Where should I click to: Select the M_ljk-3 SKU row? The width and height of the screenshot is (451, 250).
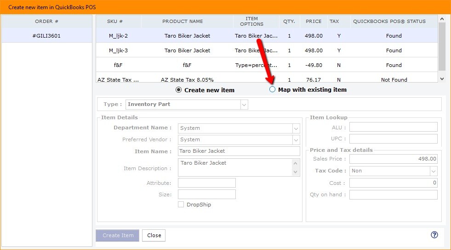tap(267, 50)
